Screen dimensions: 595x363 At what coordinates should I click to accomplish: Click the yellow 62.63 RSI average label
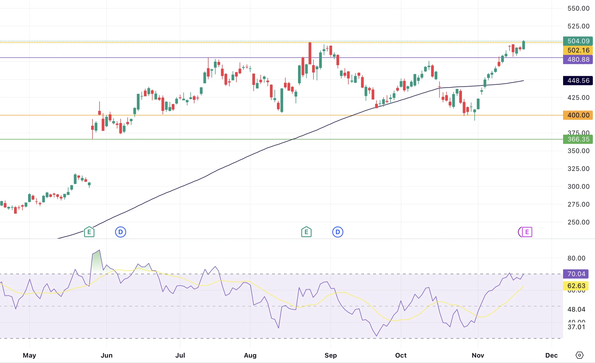(576, 286)
